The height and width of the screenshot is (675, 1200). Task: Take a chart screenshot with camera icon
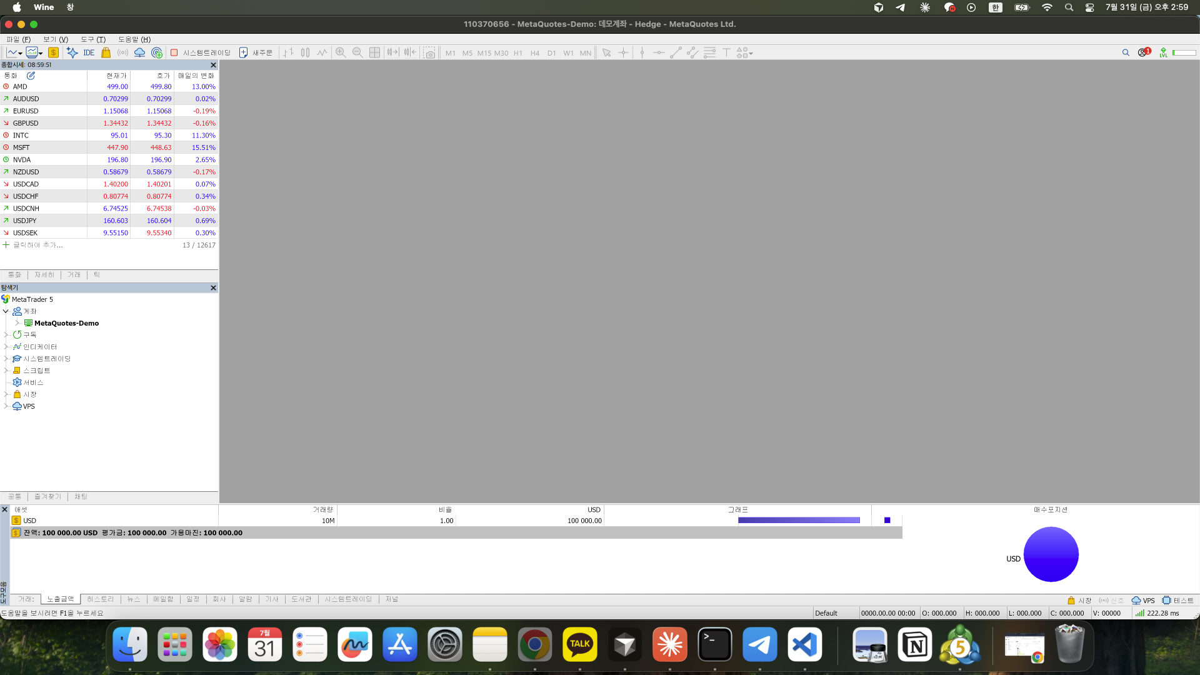[x=429, y=53]
